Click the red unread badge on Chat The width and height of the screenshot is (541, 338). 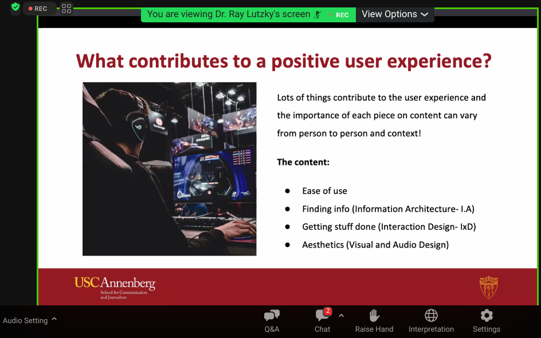pyautogui.click(x=328, y=311)
